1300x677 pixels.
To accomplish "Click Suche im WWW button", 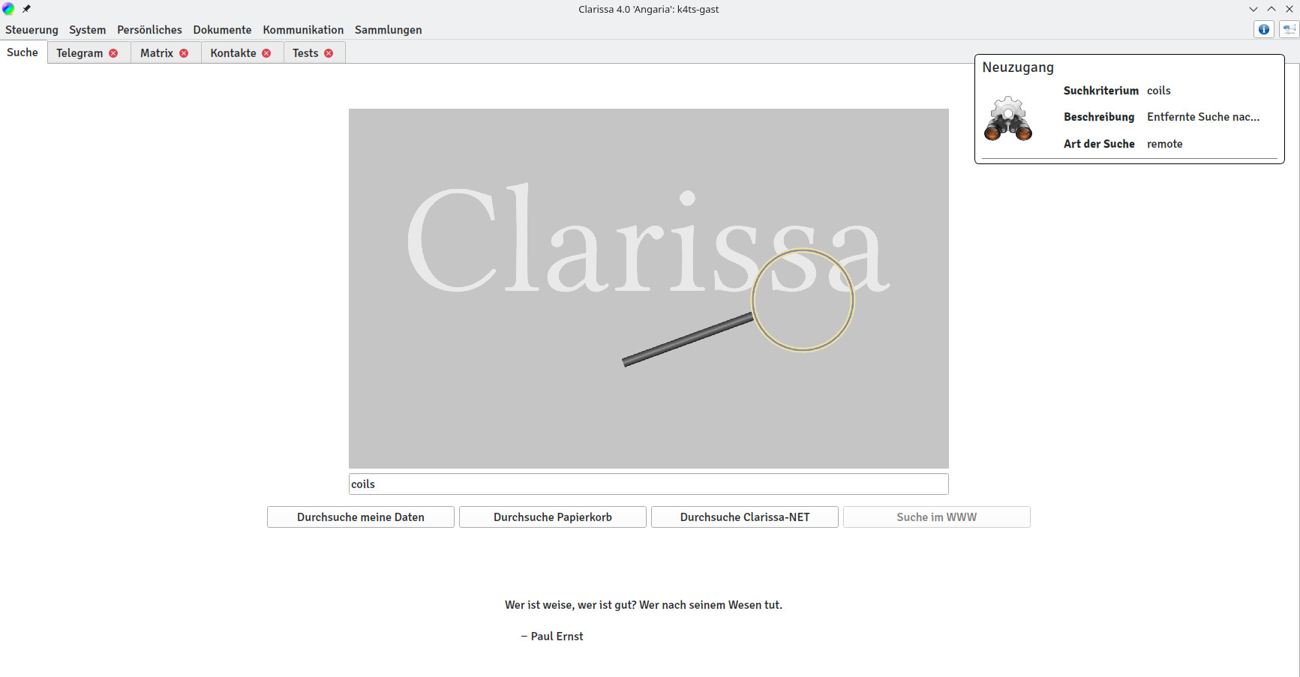I will (937, 517).
